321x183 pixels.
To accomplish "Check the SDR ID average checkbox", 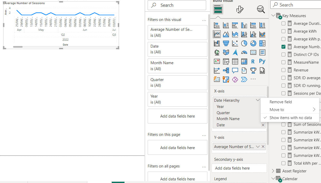I will [283, 78].
